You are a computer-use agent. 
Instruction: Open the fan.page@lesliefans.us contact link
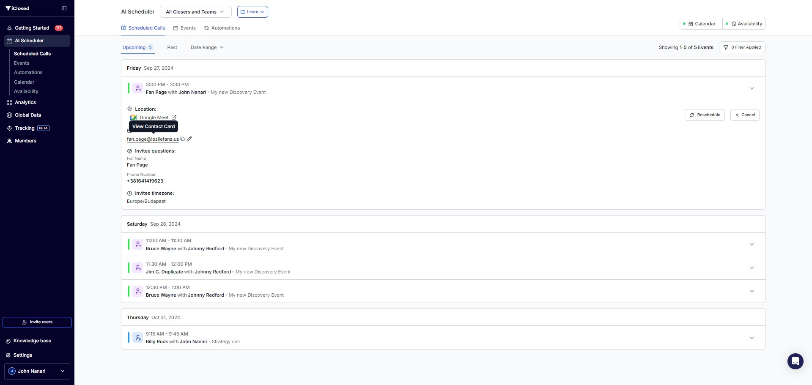click(x=153, y=139)
